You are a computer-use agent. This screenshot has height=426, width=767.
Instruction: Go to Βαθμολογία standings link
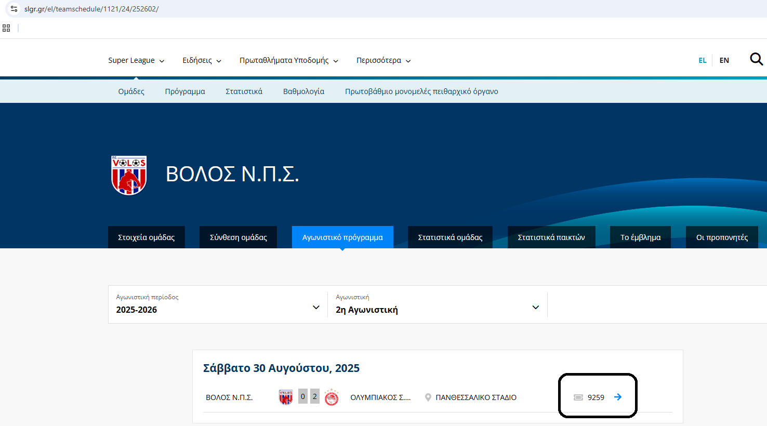[303, 91]
